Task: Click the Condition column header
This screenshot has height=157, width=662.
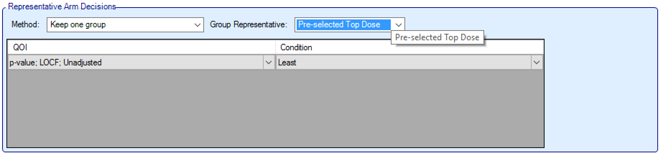Action: coord(296,47)
